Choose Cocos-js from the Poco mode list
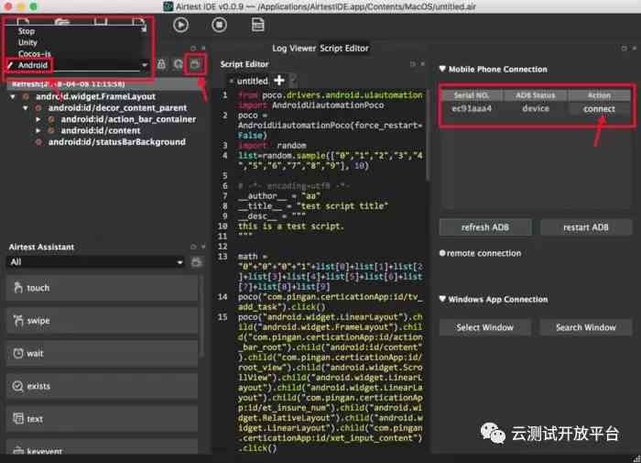The height and width of the screenshot is (463, 641). tap(35, 53)
